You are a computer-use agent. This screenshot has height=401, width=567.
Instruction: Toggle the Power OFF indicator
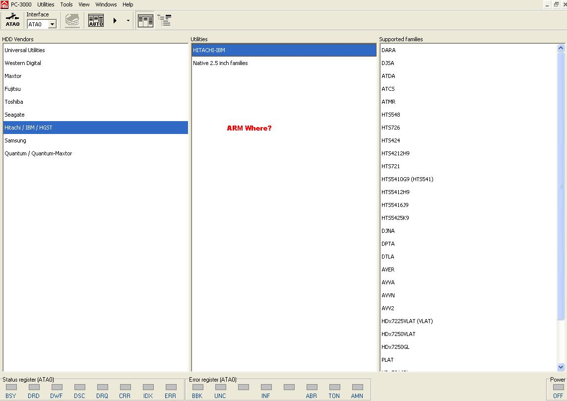(x=559, y=388)
